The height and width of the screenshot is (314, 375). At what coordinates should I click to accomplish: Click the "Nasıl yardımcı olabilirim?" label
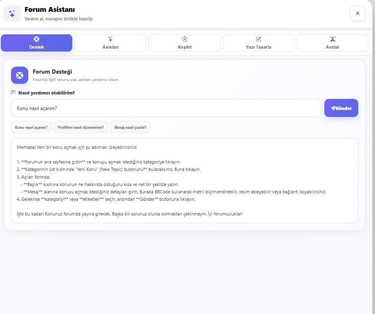pos(47,93)
